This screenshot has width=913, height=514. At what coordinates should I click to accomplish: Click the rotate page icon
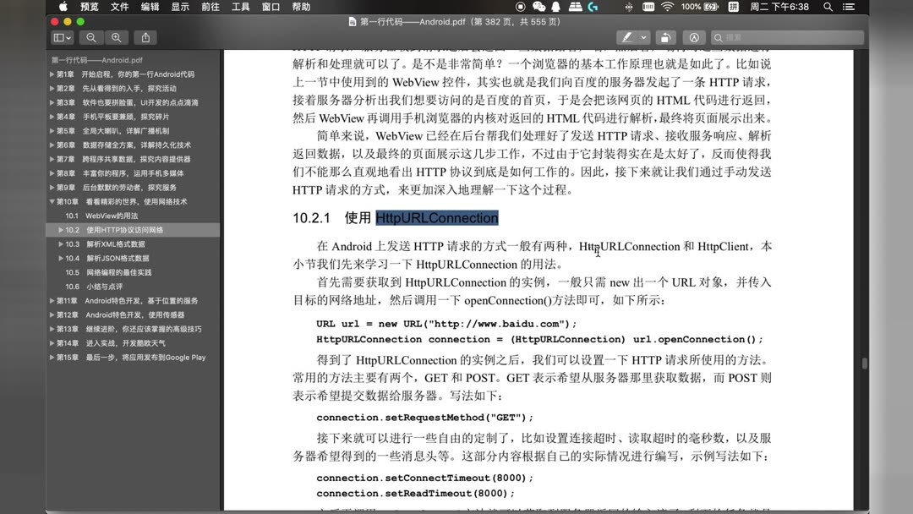coord(666,37)
